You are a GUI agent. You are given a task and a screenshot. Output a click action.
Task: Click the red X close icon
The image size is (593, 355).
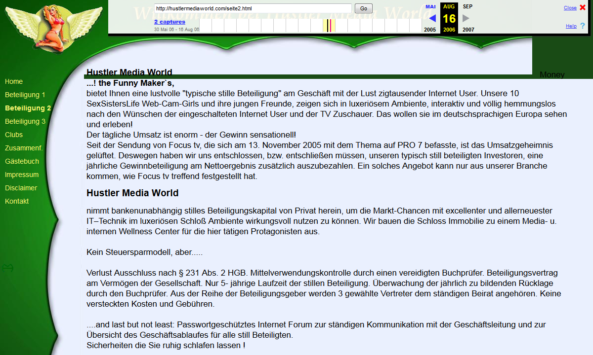coord(583,8)
